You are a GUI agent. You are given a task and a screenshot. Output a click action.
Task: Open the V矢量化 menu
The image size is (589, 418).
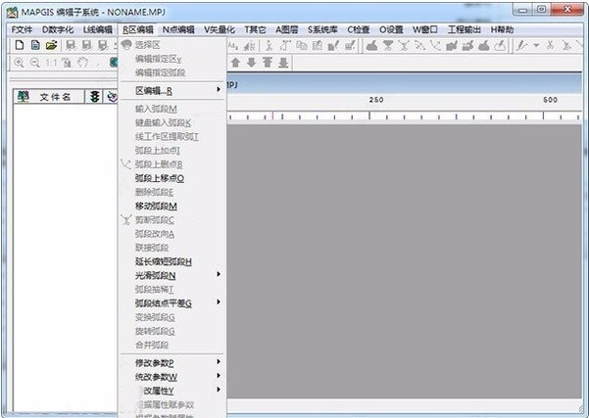click(x=220, y=30)
